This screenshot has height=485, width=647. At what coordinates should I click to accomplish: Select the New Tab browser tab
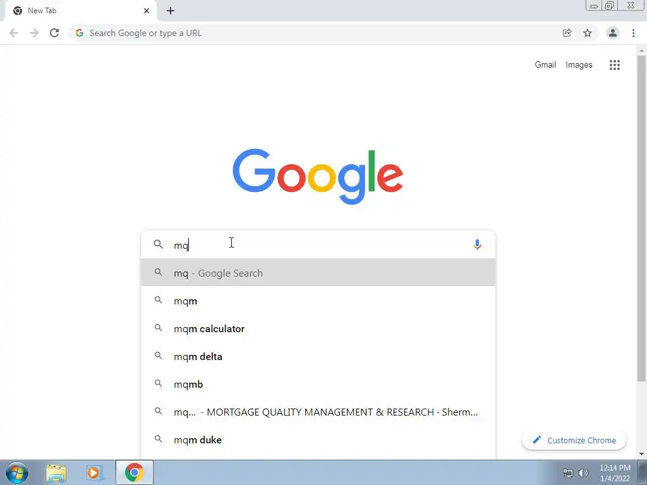tap(80, 11)
